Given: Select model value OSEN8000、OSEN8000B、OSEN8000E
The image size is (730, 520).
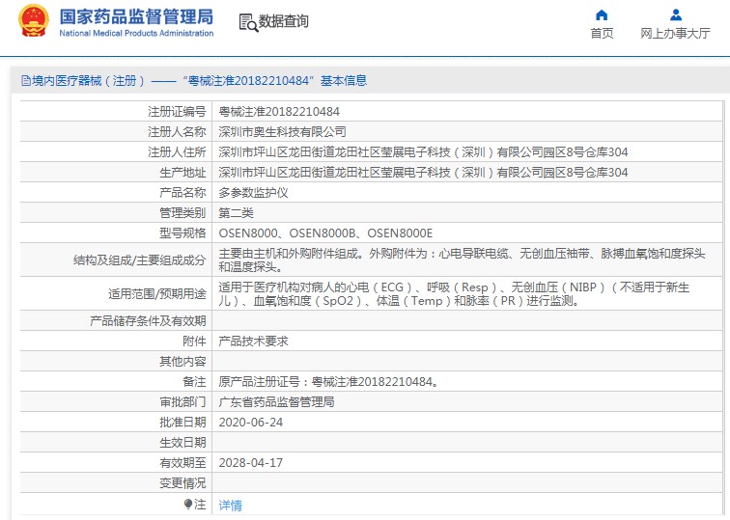Looking at the screenshot, I should coord(325,233).
